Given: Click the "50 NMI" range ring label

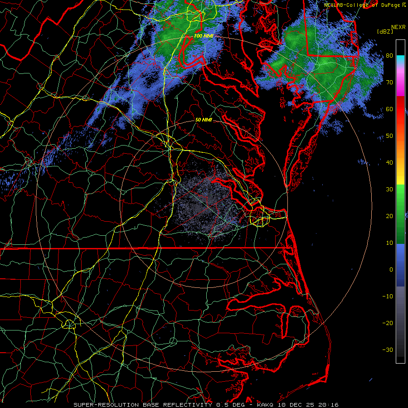Looking at the screenshot, I should 204,120.
